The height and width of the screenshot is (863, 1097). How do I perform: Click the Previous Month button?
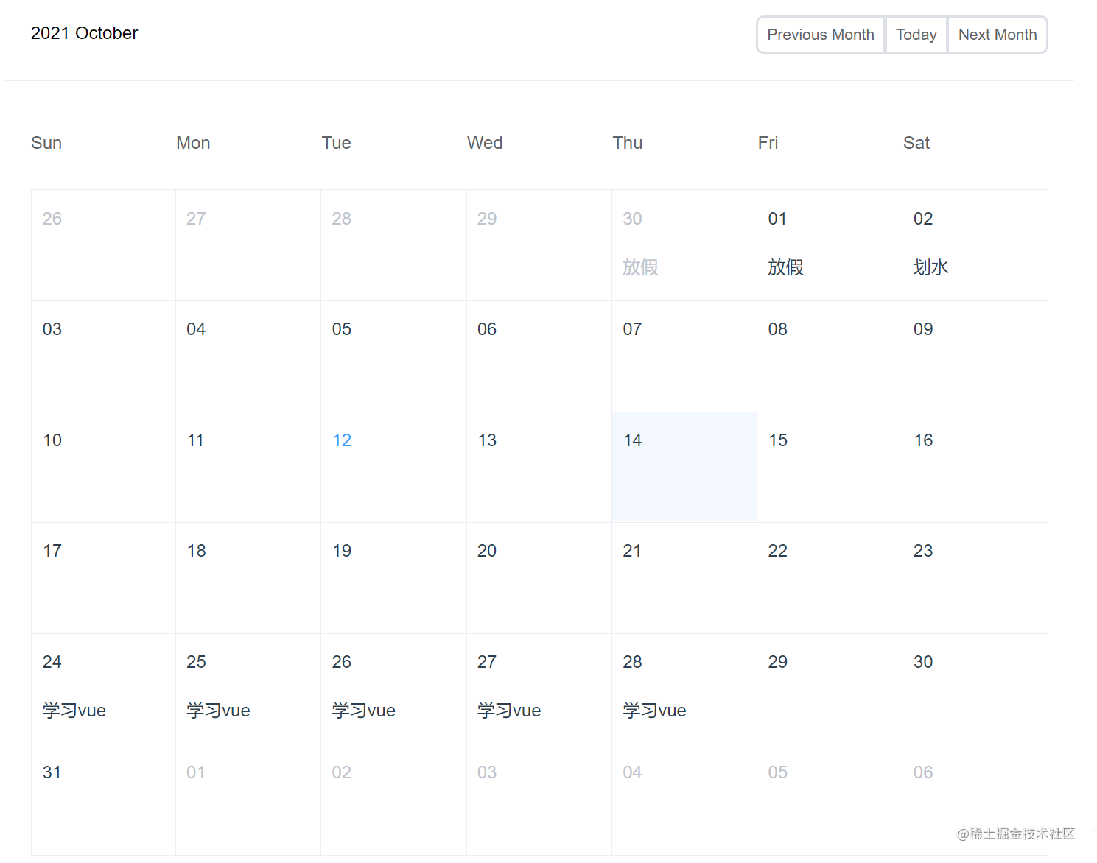[820, 35]
